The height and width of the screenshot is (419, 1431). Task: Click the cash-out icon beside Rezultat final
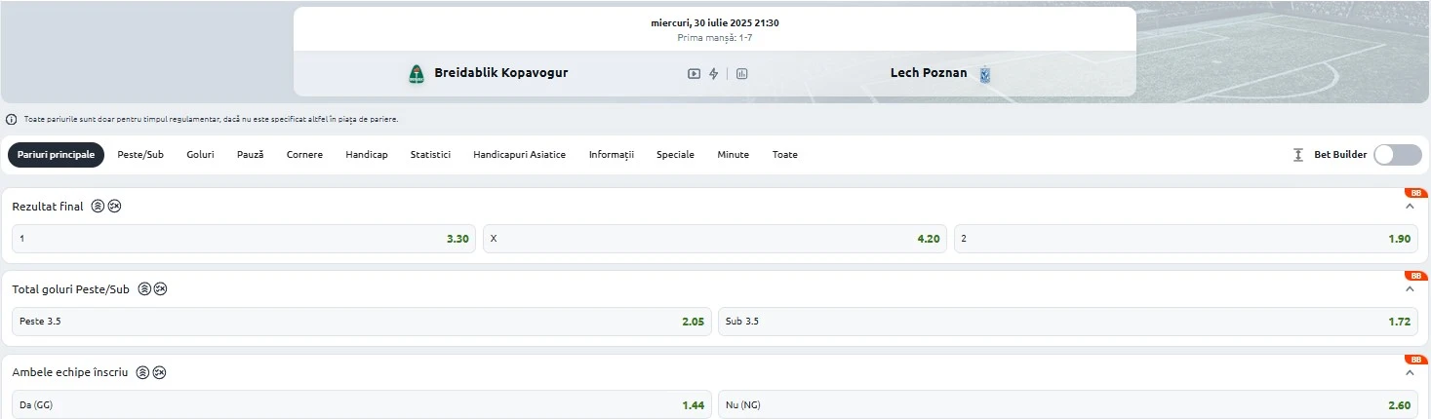(114, 207)
